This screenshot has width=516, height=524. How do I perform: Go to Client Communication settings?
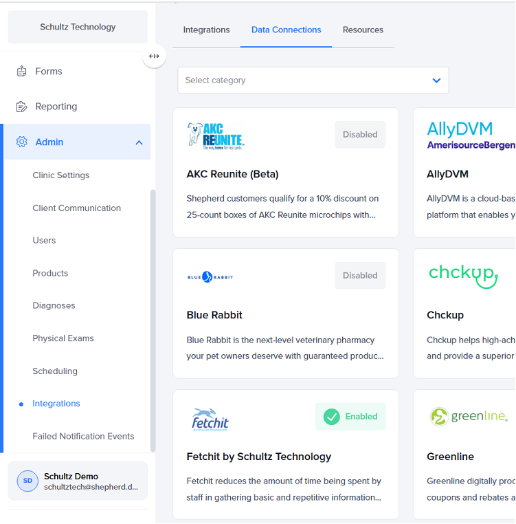(x=76, y=208)
